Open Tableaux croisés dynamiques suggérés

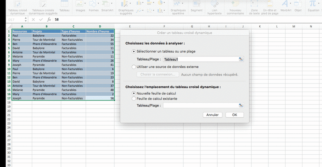coord(43,7)
